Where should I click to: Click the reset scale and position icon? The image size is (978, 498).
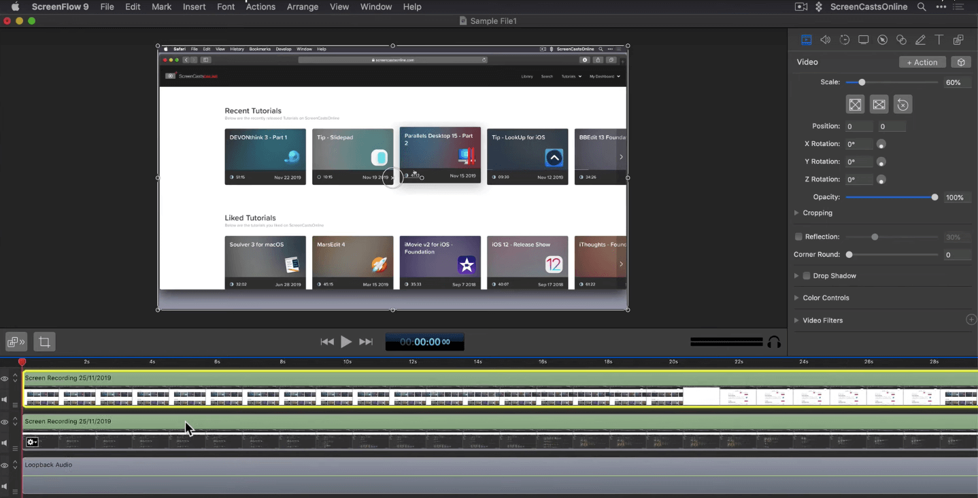coord(903,105)
